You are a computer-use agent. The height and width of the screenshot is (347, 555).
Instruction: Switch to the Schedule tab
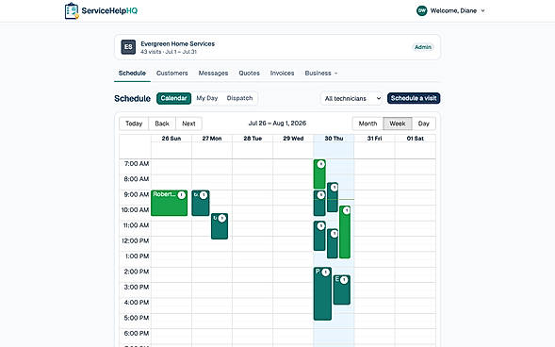tap(132, 73)
